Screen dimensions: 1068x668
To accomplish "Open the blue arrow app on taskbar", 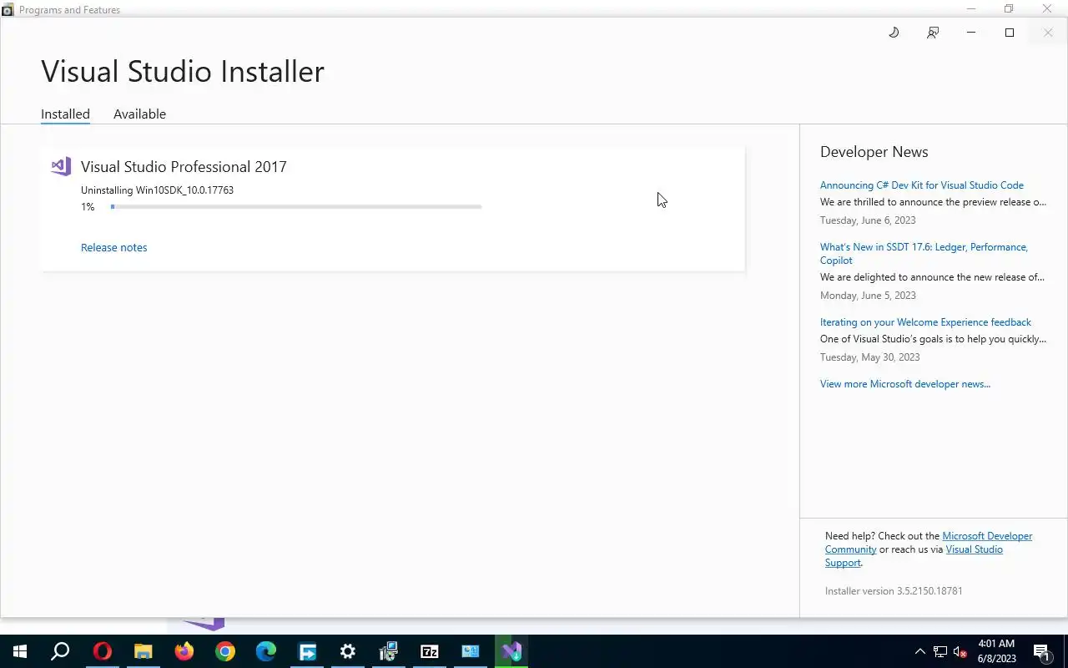I will click(307, 651).
